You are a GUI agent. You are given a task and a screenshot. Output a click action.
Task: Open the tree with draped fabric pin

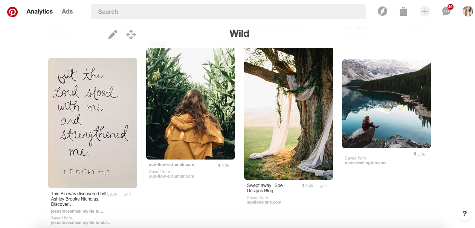289,114
